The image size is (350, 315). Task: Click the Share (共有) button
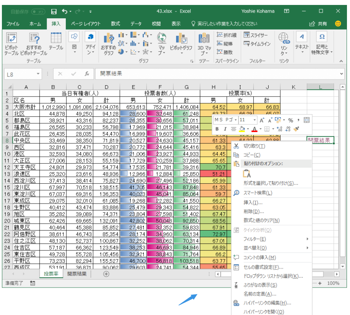318,24
